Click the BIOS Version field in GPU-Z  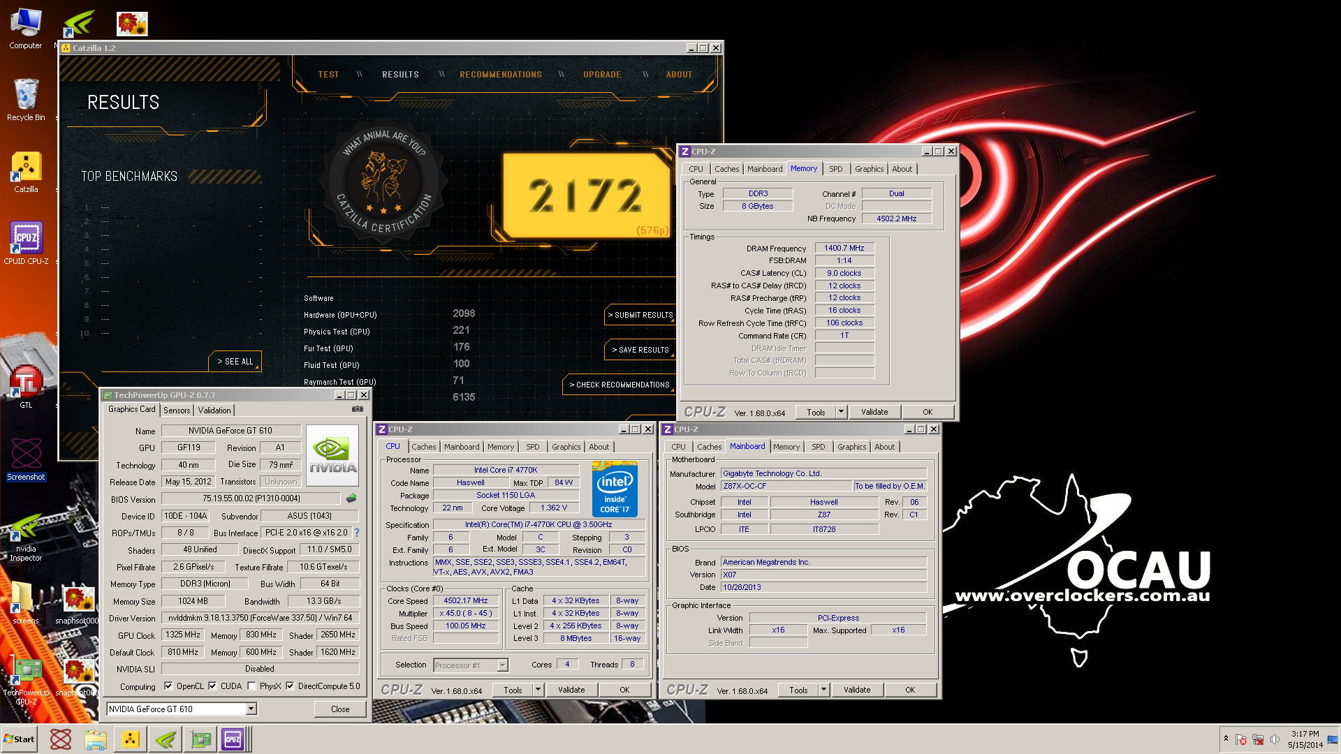pyautogui.click(x=251, y=498)
